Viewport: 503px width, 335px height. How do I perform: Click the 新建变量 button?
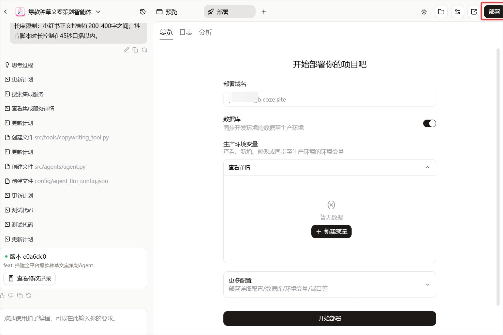331,232
